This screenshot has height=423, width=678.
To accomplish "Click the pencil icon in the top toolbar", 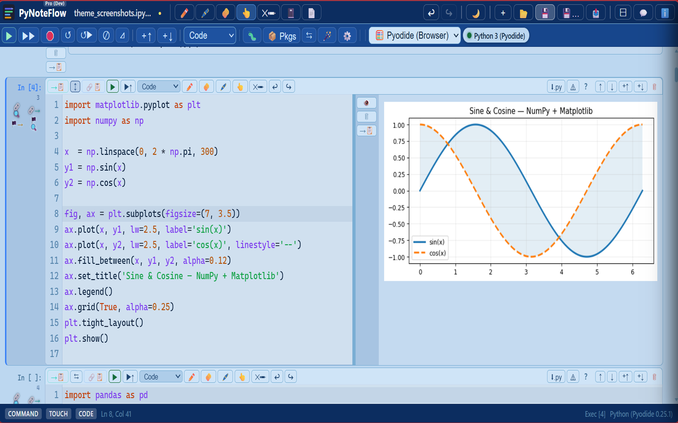I will coord(184,13).
